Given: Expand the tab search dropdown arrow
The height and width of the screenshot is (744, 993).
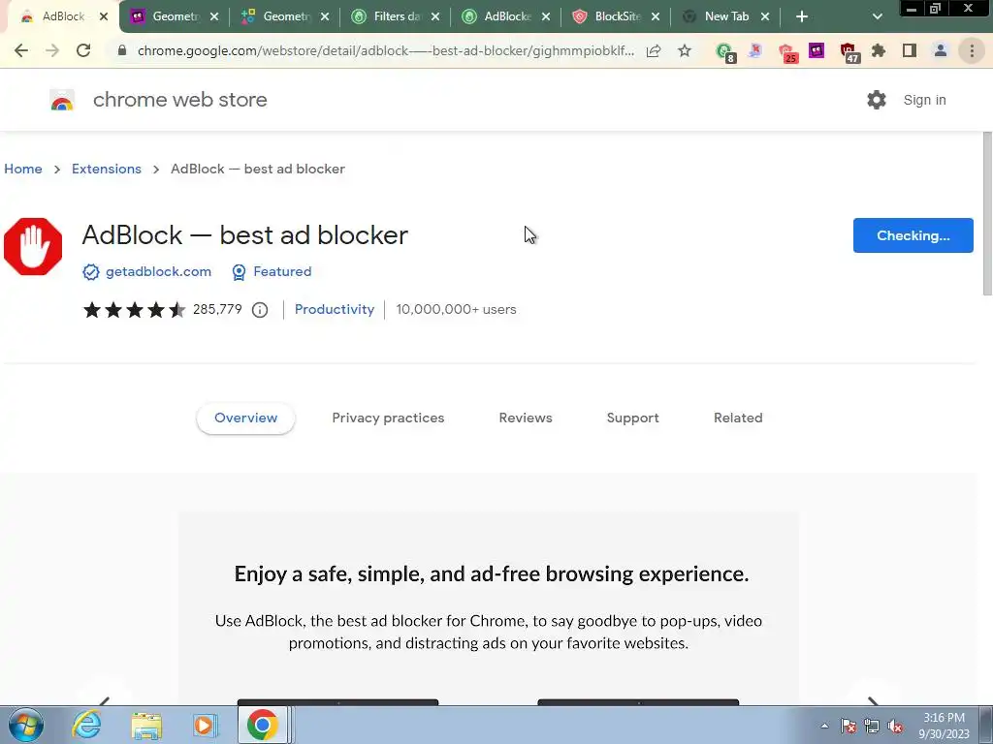Looking at the screenshot, I should click(877, 16).
